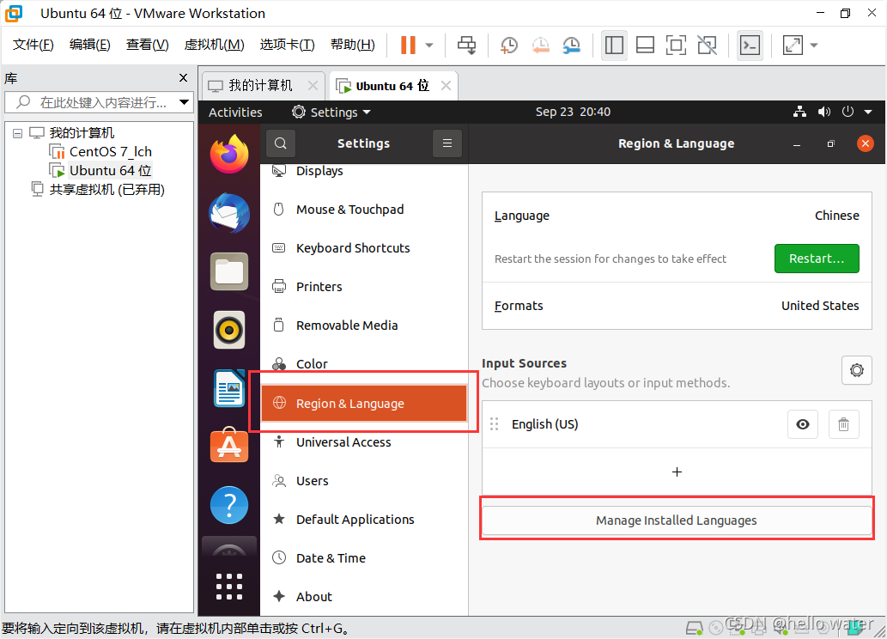
Task: Open Ubuntu Software from the dock
Action: coord(229,447)
